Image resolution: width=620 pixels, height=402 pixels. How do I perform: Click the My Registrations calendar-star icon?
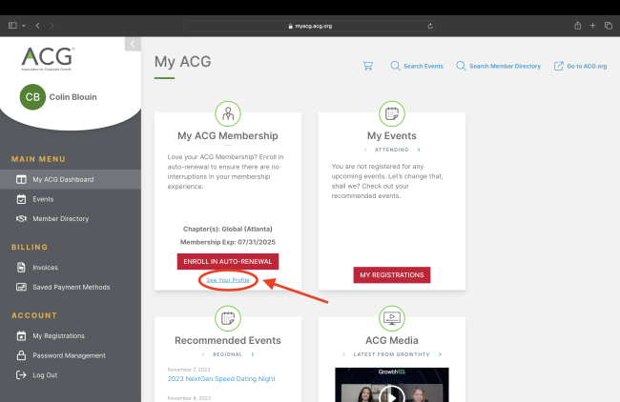coord(21,335)
